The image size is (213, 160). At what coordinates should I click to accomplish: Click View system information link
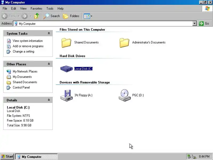(x=28, y=41)
